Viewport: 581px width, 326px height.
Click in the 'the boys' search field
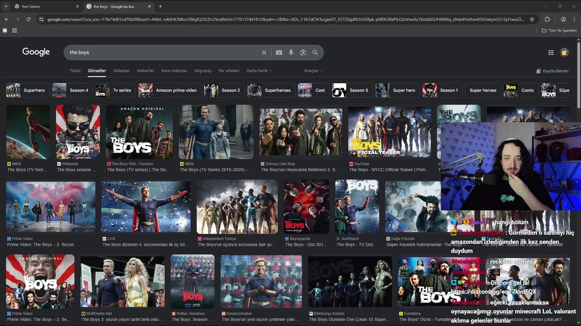point(163,53)
